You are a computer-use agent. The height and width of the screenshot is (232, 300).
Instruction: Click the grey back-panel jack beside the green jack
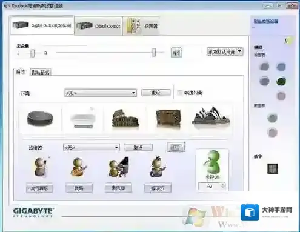click(264, 81)
